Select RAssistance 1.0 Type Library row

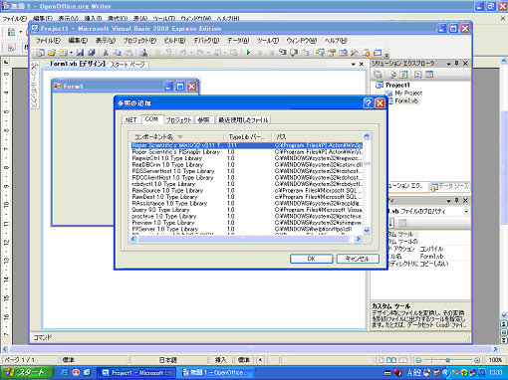pyautogui.click(x=247, y=203)
